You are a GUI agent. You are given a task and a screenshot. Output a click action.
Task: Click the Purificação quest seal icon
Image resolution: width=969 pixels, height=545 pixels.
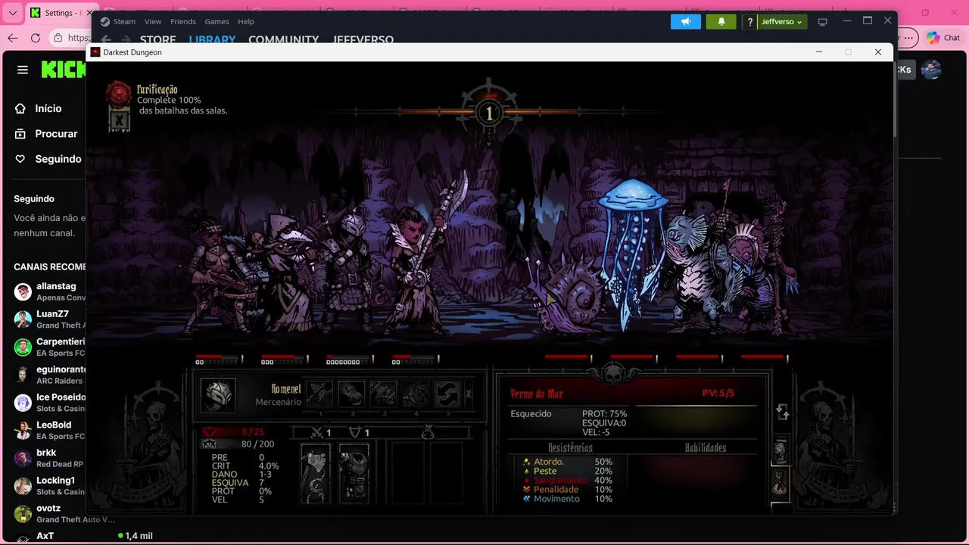[118, 93]
